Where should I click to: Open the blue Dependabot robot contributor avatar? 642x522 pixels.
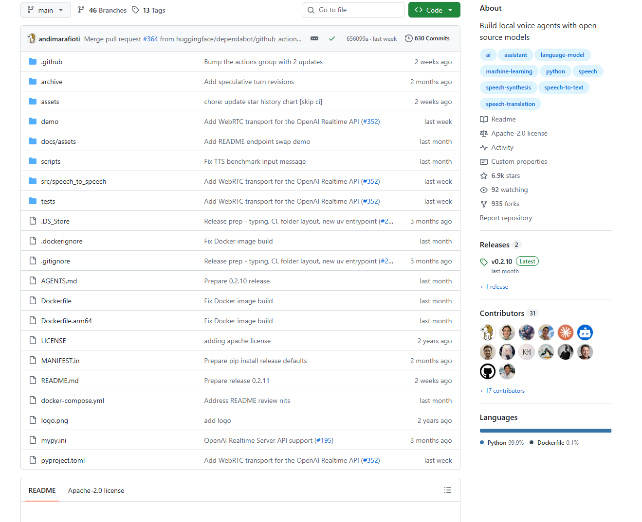pyautogui.click(x=585, y=332)
